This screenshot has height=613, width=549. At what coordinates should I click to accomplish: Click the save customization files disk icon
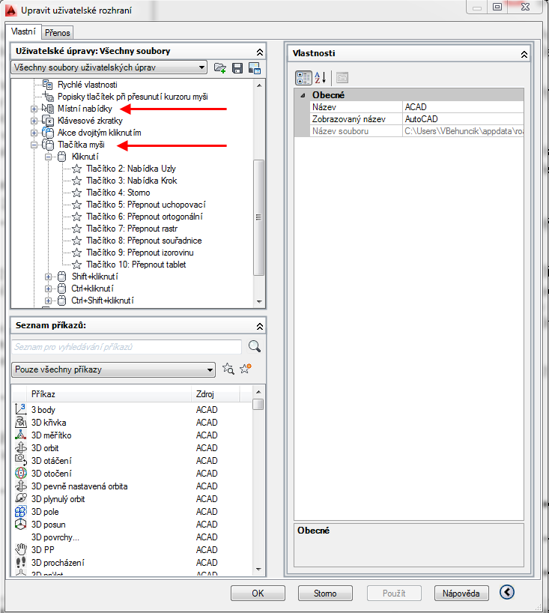click(237, 68)
